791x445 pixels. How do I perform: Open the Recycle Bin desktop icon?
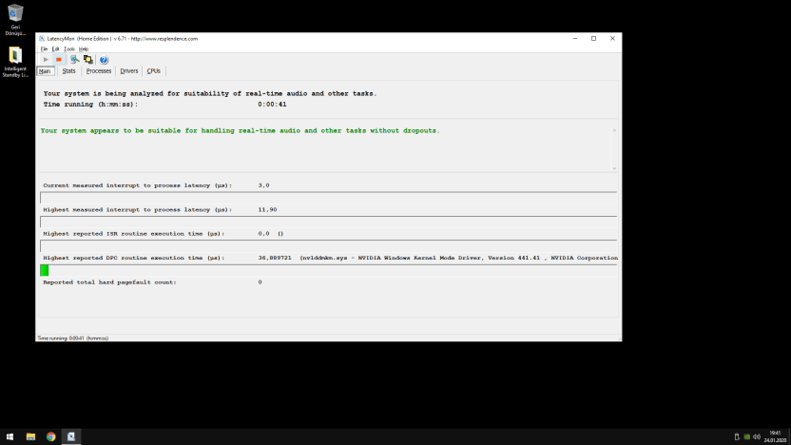click(x=15, y=20)
